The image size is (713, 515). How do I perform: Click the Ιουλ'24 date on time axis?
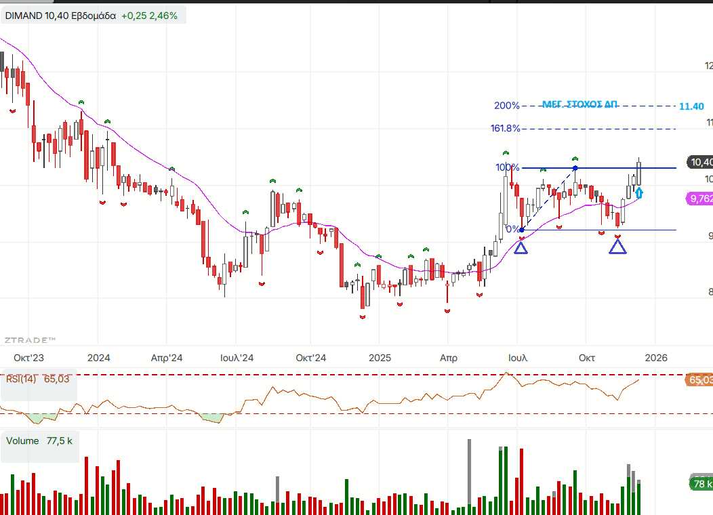tap(237, 357)
